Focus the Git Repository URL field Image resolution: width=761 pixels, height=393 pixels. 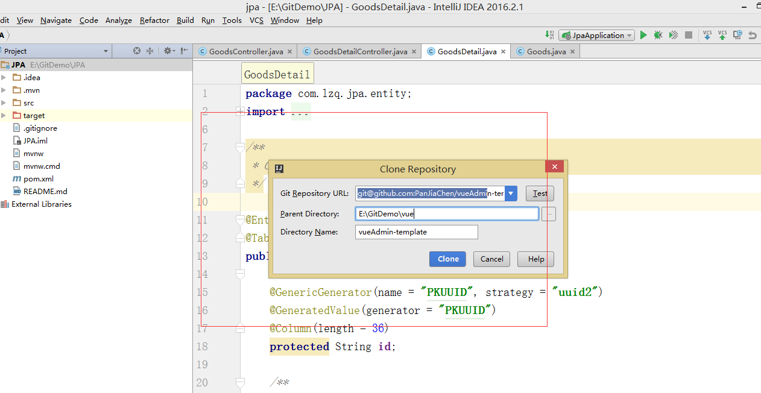coord(431,193)
